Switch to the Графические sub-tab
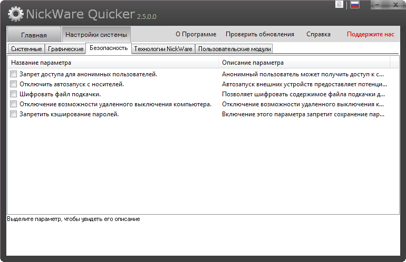 pyautogui.click(x=66, y=49)
